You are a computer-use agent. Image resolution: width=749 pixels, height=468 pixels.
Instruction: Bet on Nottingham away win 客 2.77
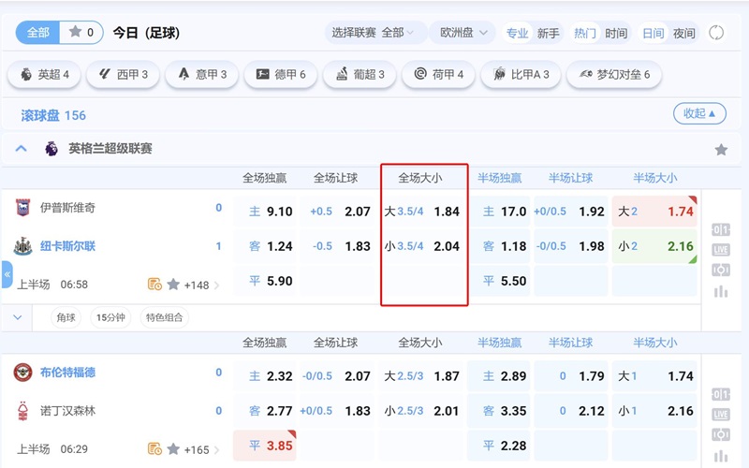pyautogui.click(x=265, y=411)
